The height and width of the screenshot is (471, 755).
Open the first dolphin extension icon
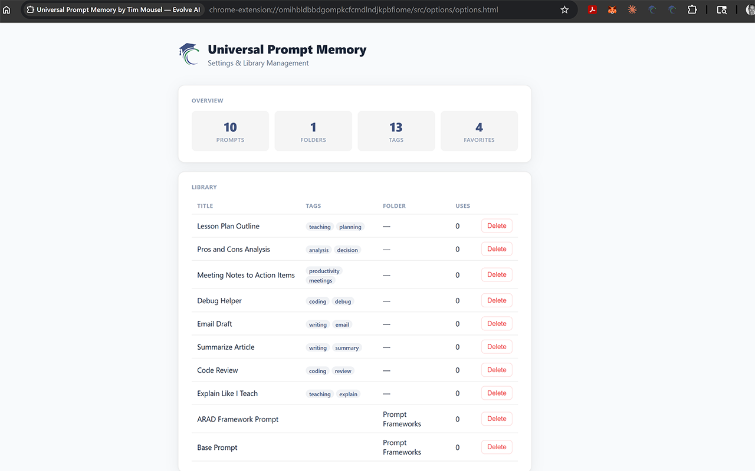point(652,9)
